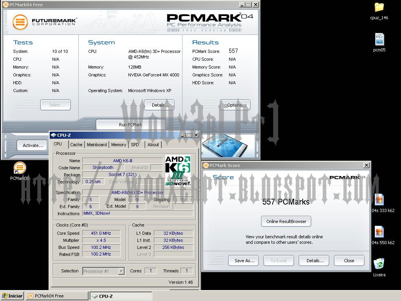Click the Core Speed 451.0 MHz field
401x301 pixels.
[x=101, y=233]
